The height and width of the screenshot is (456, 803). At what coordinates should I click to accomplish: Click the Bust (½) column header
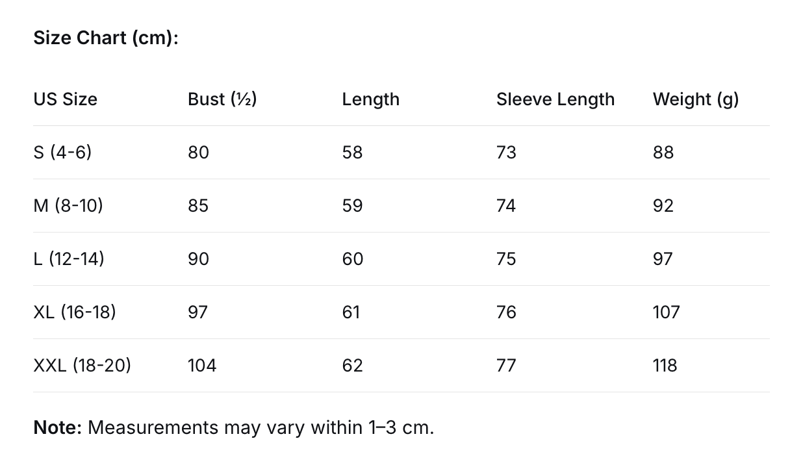pyautogui.click(x=222, y=99)
